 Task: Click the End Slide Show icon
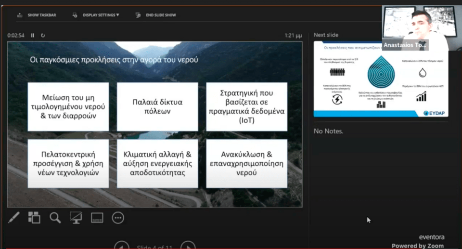coord(139,15)
